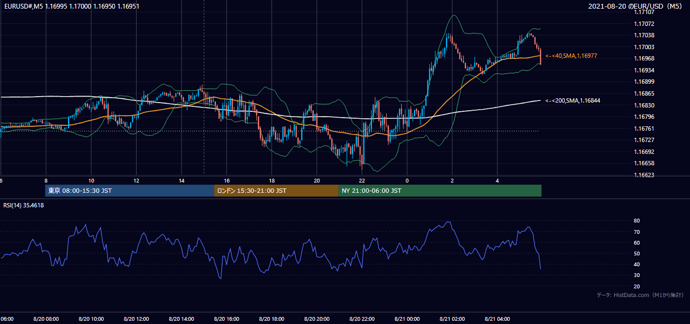This screenshot has height=324, width=690.
Task: Click hour mark 20 on price chart axis
Action: coord(316,181)
